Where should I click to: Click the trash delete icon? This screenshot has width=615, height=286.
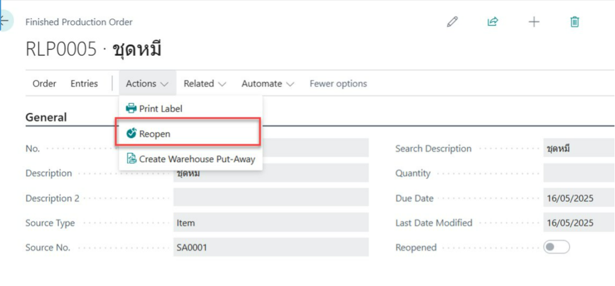574,22
